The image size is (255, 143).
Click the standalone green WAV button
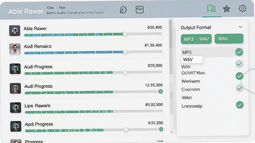pos(229,38)
